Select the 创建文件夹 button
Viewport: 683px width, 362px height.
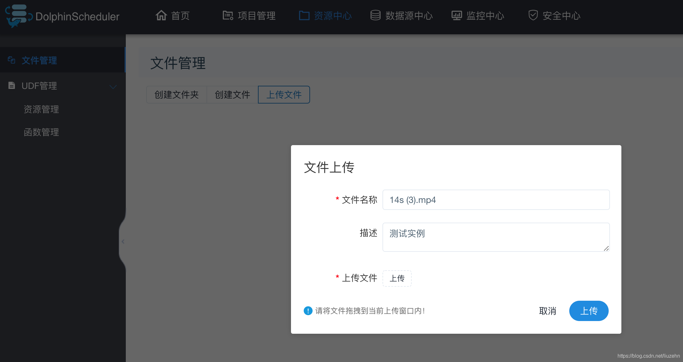[x=176, y=95]
